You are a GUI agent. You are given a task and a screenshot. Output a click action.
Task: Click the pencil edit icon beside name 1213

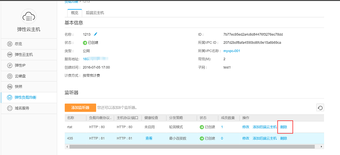[x=96, y=34]
